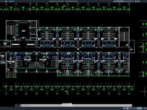Click the annotation scale icon in status bar
This screenshot has width=147, height=110.
coord(145,108)
